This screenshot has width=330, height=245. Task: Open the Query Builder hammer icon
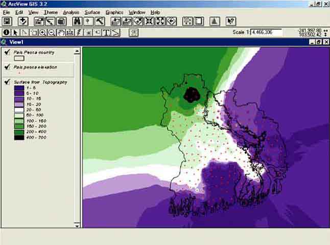coord(100,21)
